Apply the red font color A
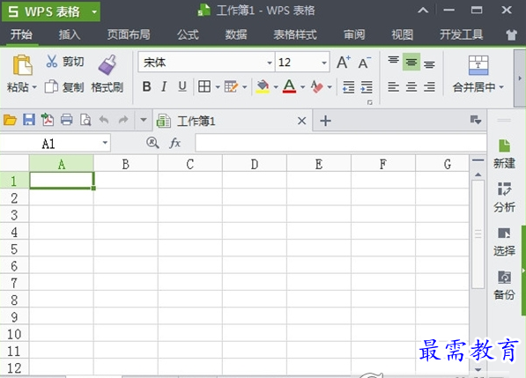The height and width of the screenshot is (378, 526). 290,86
